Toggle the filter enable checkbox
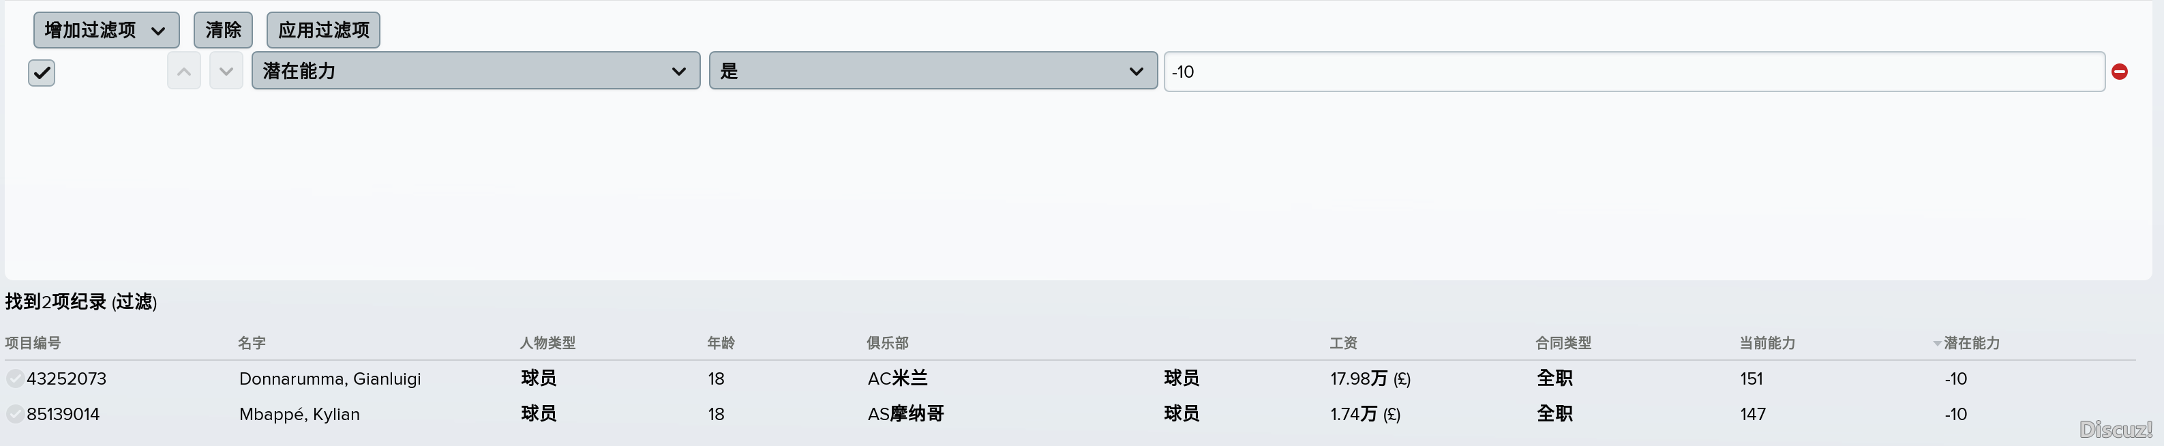This screenshot has width=2164, height=446. click(41, 73)
